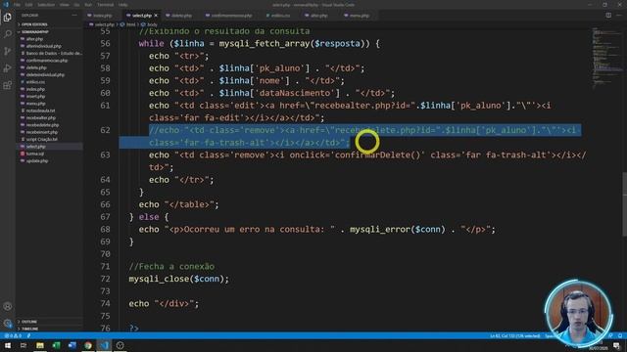Click the Split Editor icon
Viewport: 627px width, 352px height.
point(608,16)
